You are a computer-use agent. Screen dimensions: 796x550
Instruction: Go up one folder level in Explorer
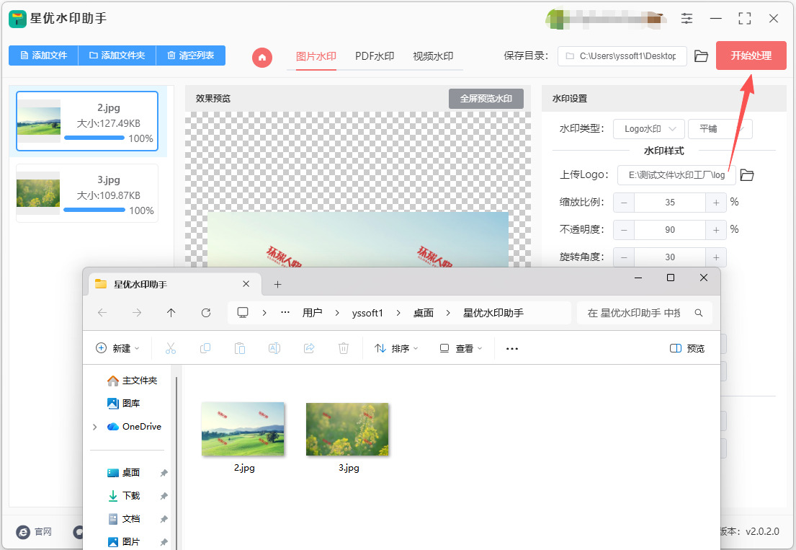click(171, 313)
